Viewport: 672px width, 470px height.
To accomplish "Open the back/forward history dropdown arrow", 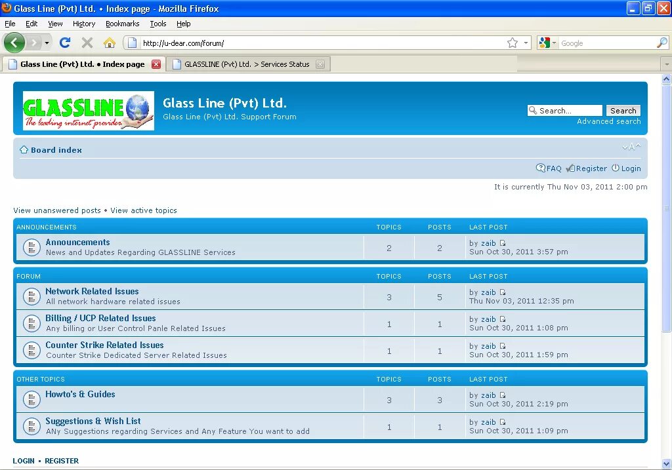I will 47,43.
